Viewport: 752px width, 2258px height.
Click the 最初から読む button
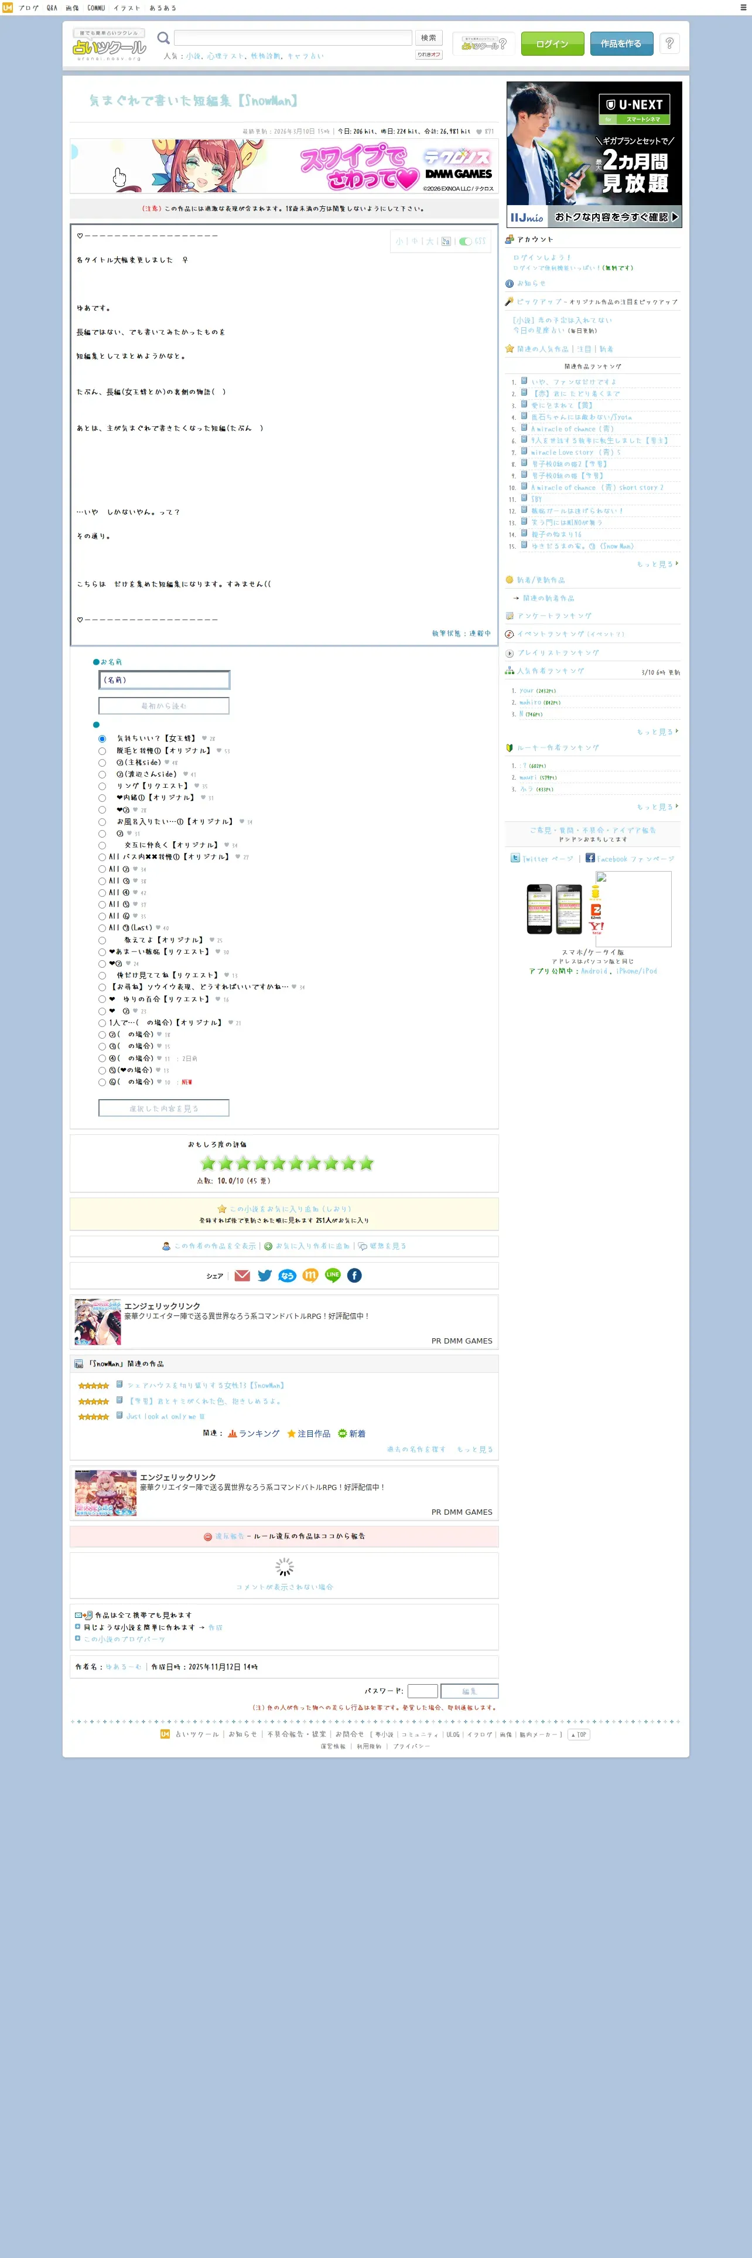click(164, 706)
